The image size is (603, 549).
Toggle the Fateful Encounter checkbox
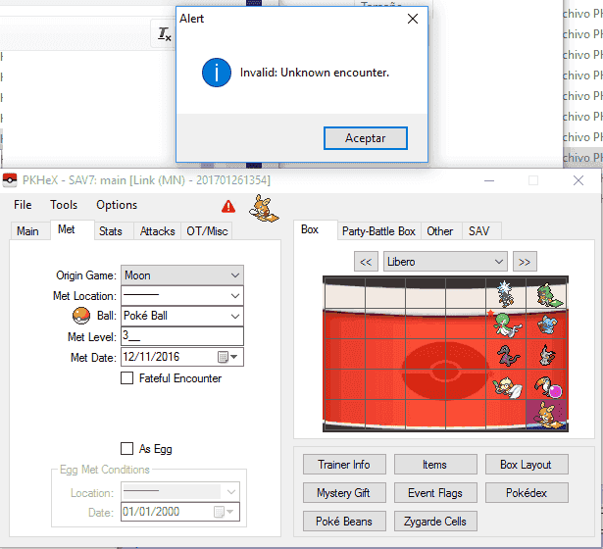(x=126, y=378)
